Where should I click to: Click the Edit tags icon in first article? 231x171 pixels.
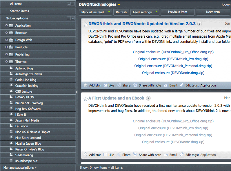pos(182,85)
